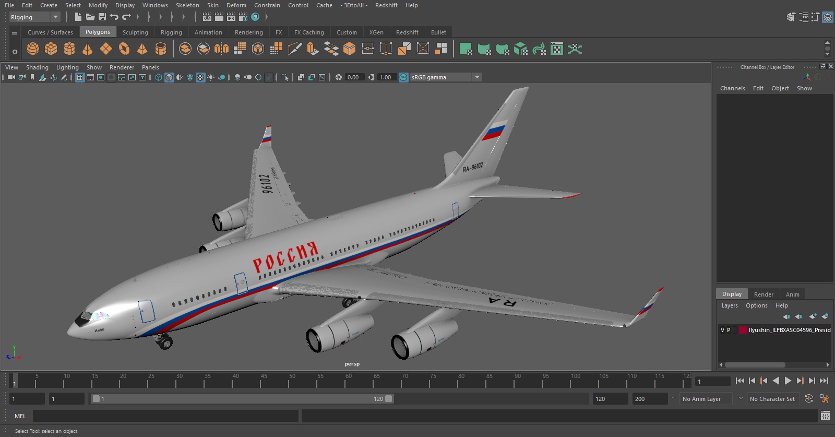835x437 pixels.
Task: Switch to the FX Caching shelf tab
Action: (309, 32)
